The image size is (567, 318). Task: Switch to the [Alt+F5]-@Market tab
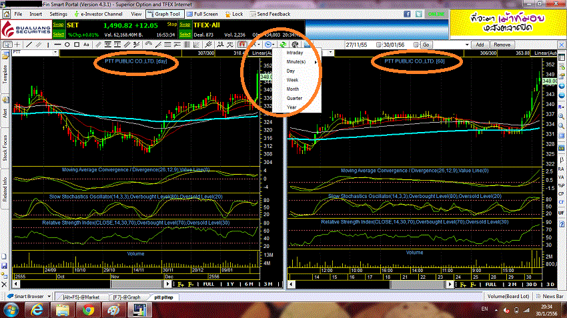click(x=81, y=297)
